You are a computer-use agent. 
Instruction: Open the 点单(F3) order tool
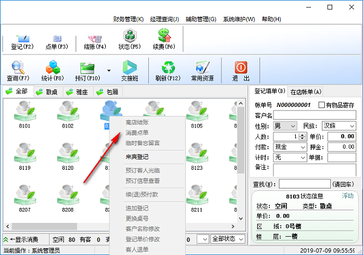pos(57,42)
